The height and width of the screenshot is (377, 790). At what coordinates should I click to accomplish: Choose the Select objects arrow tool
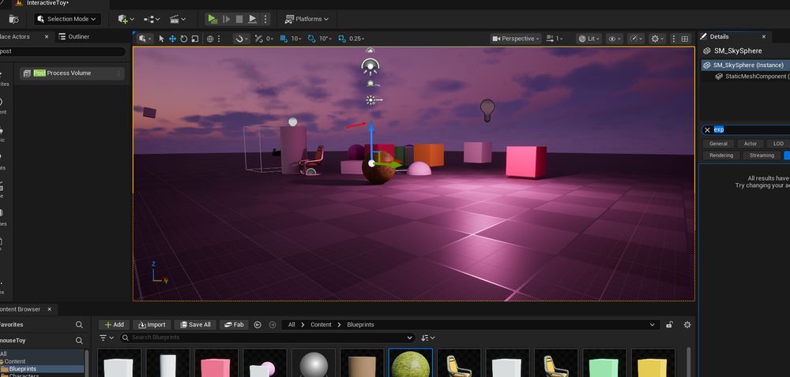(161, 39)
